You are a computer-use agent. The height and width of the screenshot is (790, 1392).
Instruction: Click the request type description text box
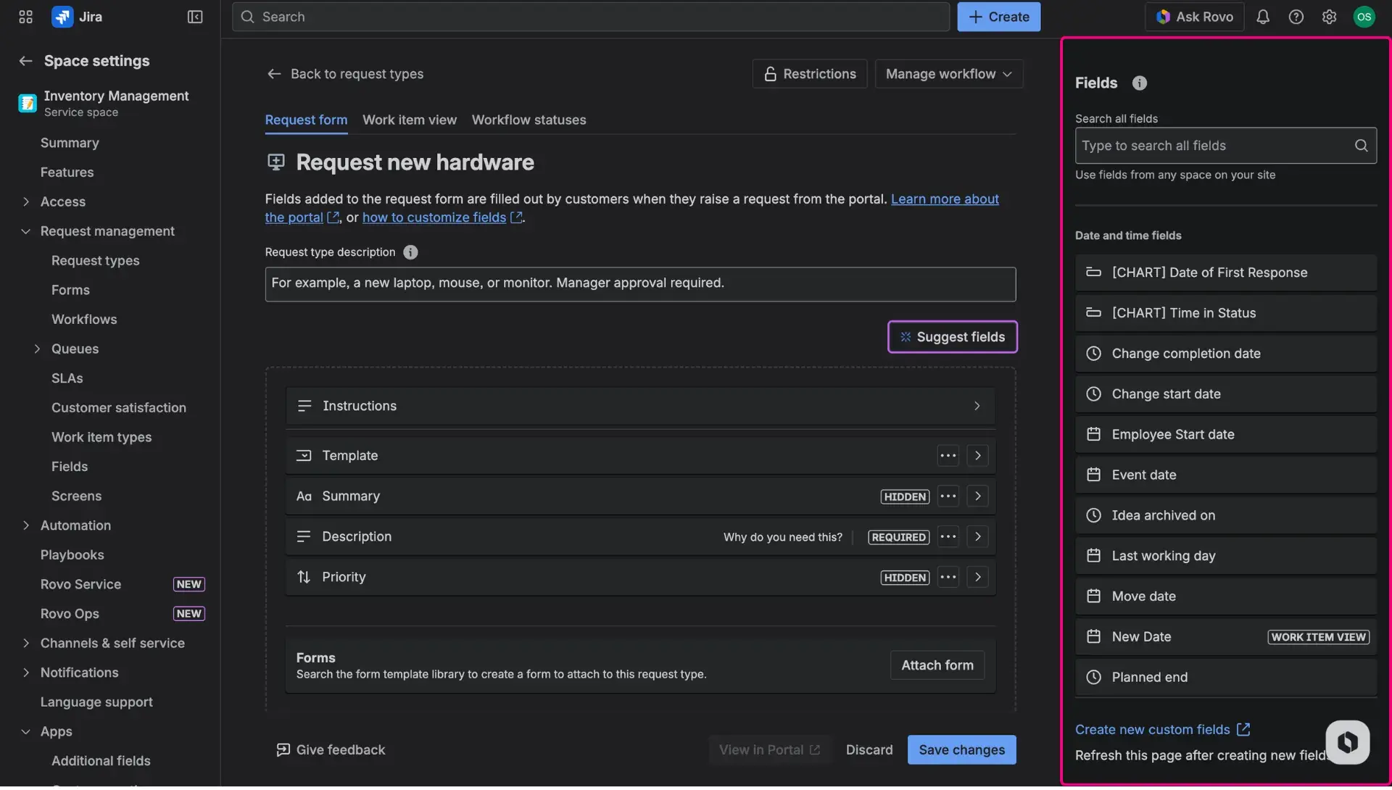(640, 283)
